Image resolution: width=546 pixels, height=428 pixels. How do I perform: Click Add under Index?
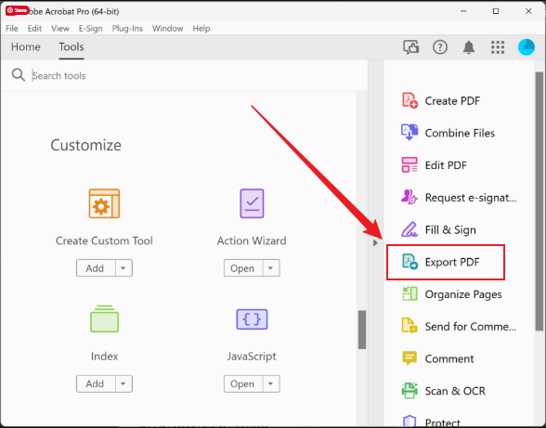point(96,383)
